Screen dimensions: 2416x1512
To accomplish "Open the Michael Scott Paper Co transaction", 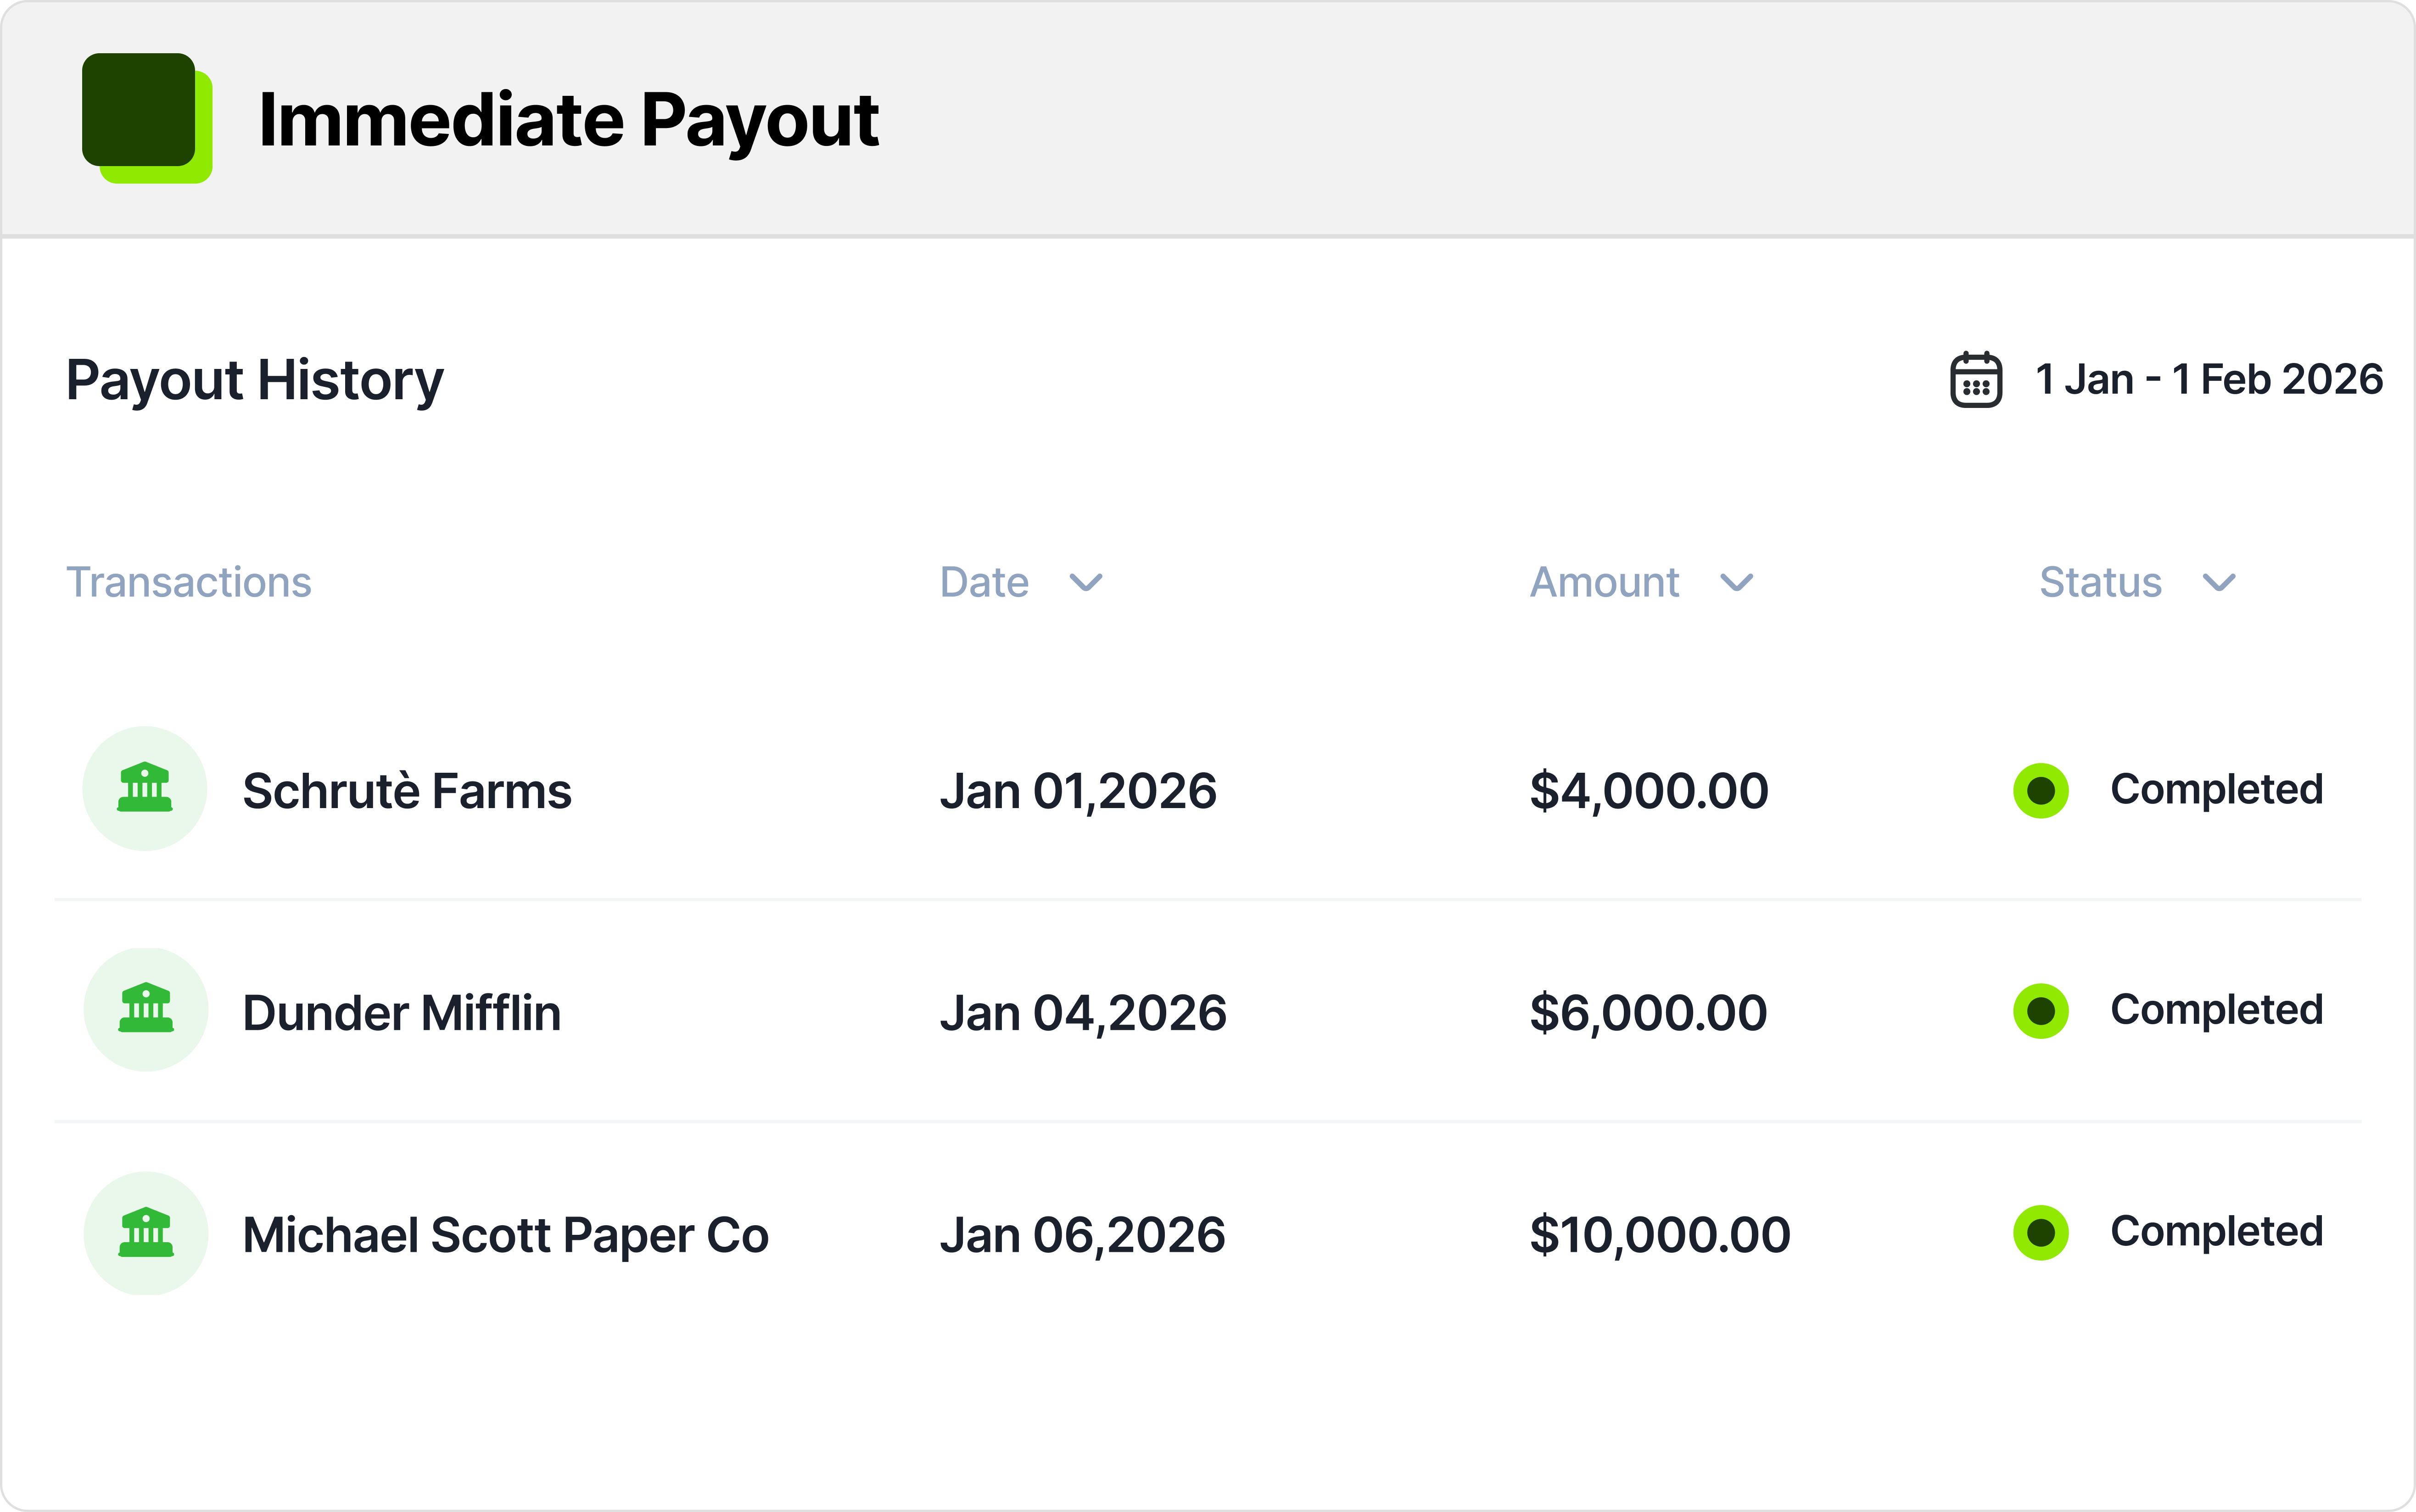I will pos(505,1235).
